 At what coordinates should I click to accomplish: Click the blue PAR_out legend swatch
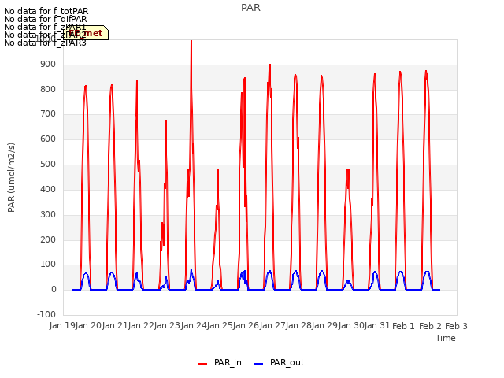(x=259, y=364)
